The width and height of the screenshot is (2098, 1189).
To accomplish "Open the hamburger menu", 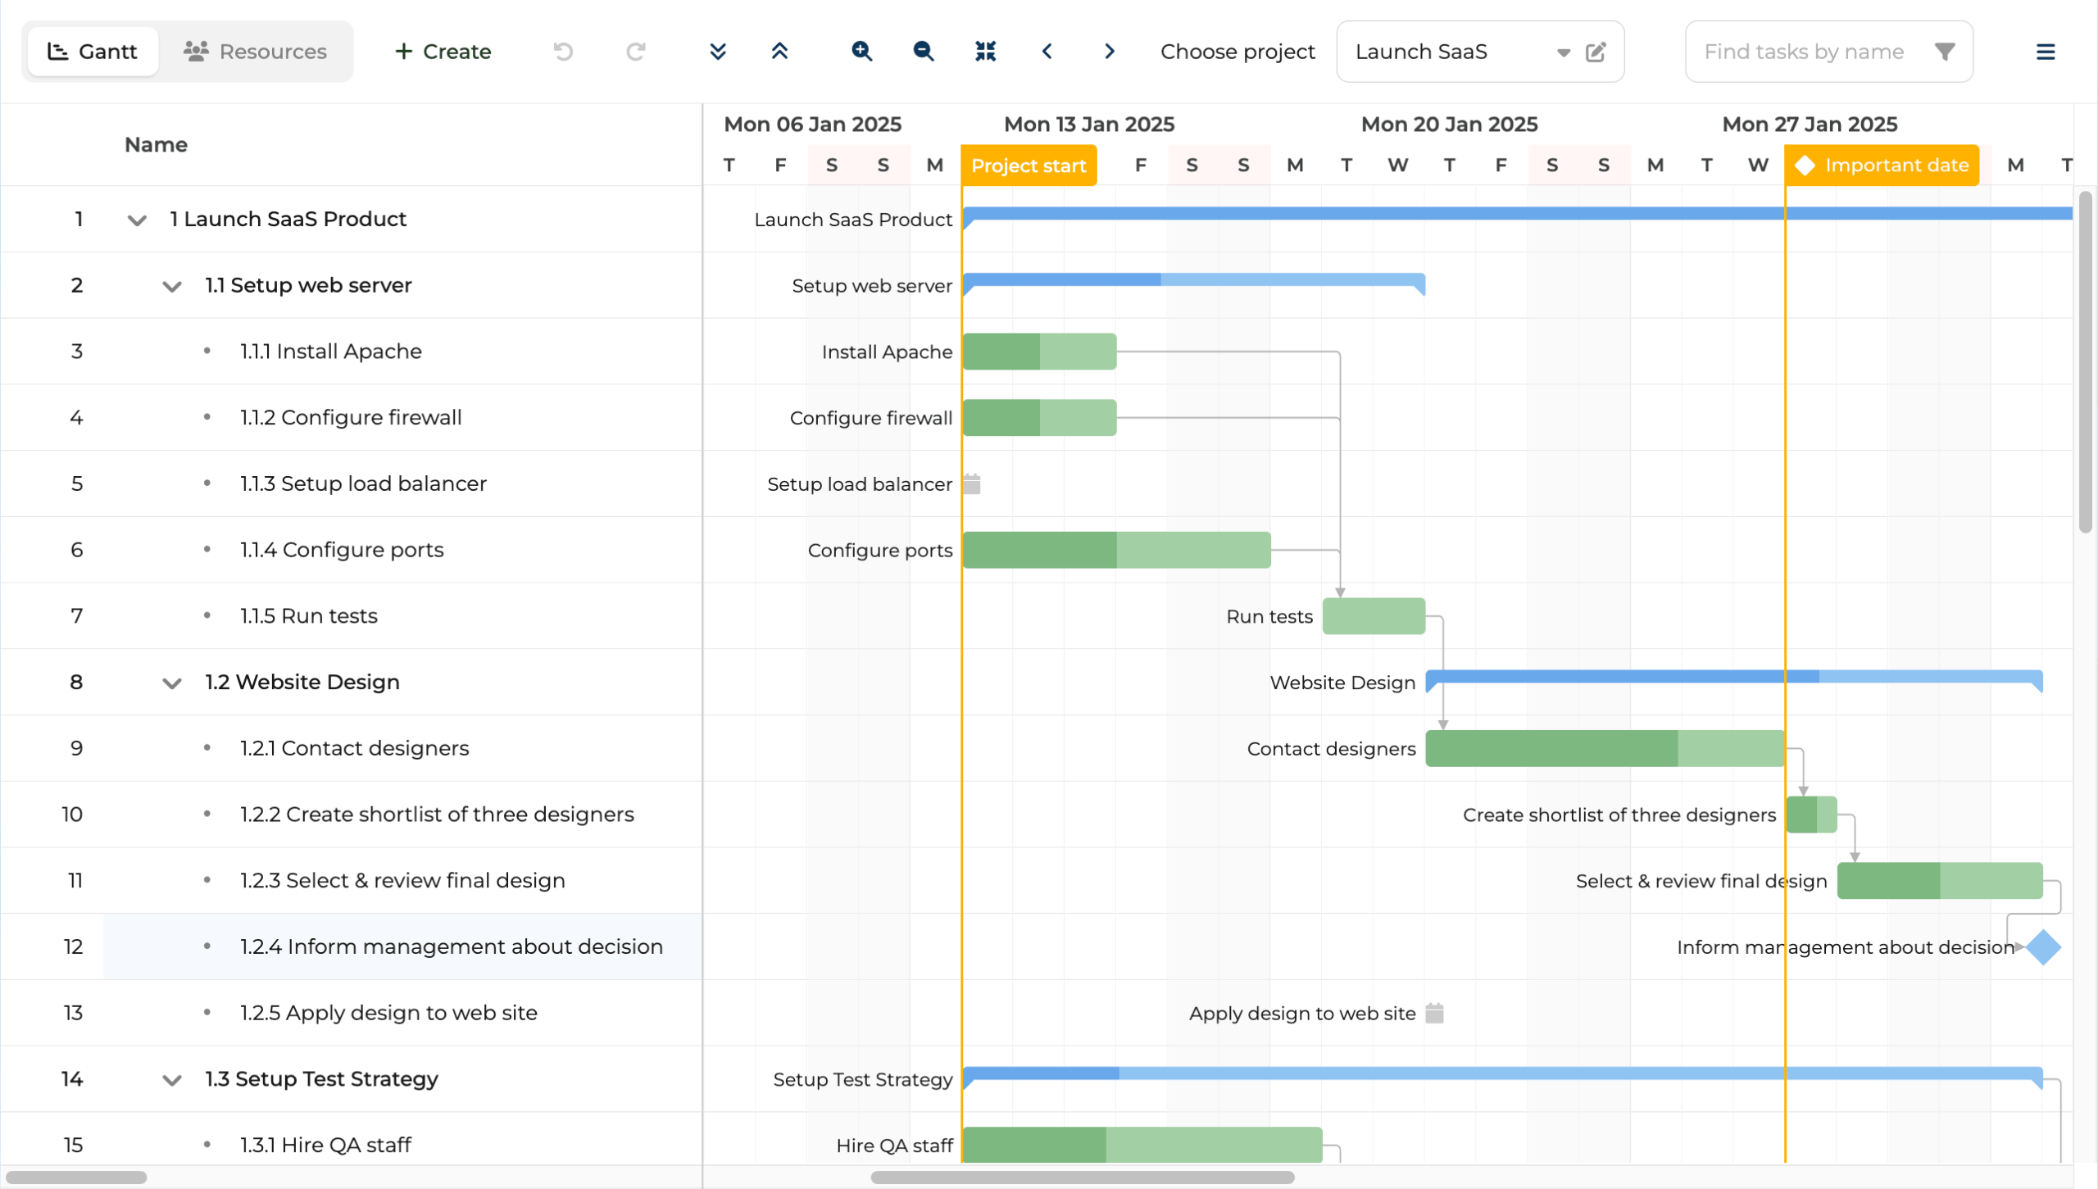I will pos(2046,52).
